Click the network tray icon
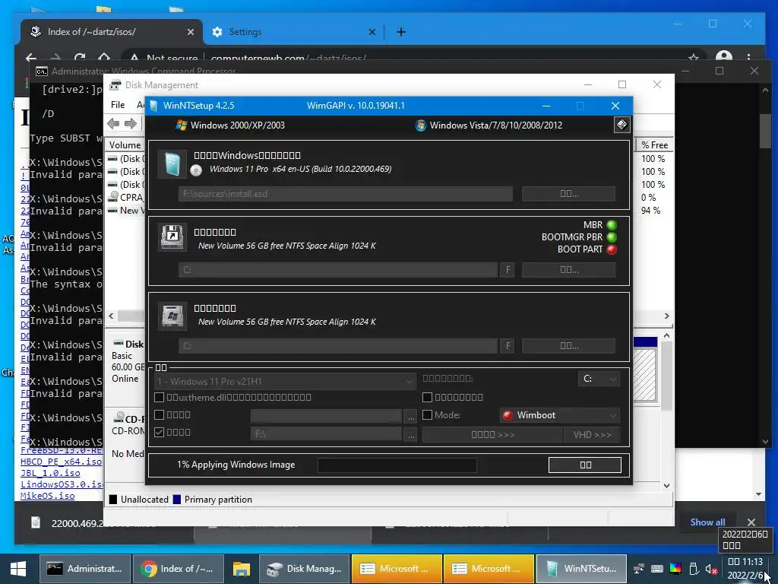This screenshot has width=778, height=584. click(x=638, y=569)
